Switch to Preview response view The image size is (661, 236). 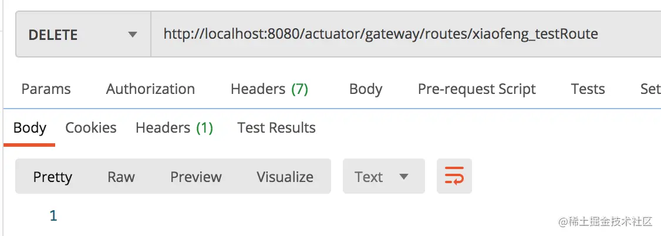[196, 177]
